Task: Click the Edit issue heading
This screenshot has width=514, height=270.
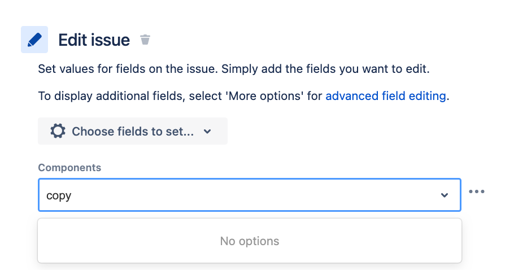Action: (x=94, y=40)
